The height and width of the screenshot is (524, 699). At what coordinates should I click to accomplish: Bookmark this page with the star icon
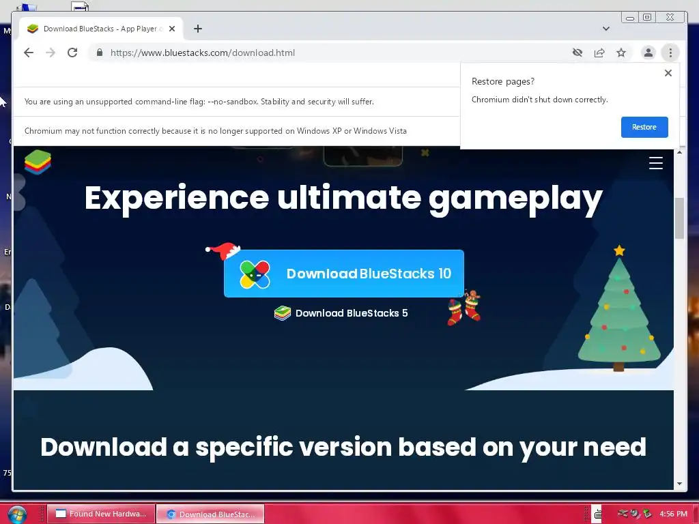(x=621, y=53)
